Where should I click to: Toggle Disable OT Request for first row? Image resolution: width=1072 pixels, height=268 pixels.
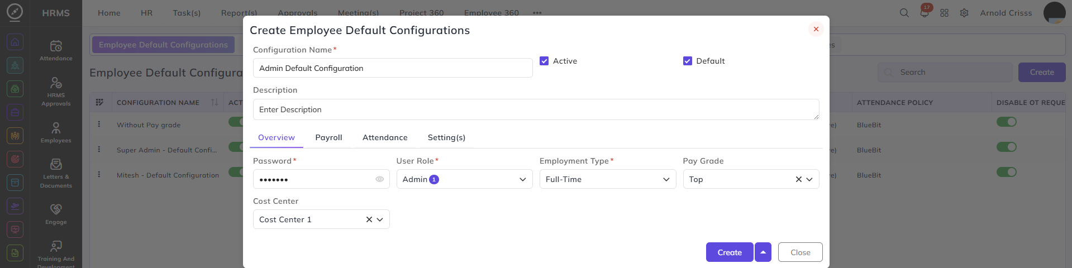[x=1007, y=122]
